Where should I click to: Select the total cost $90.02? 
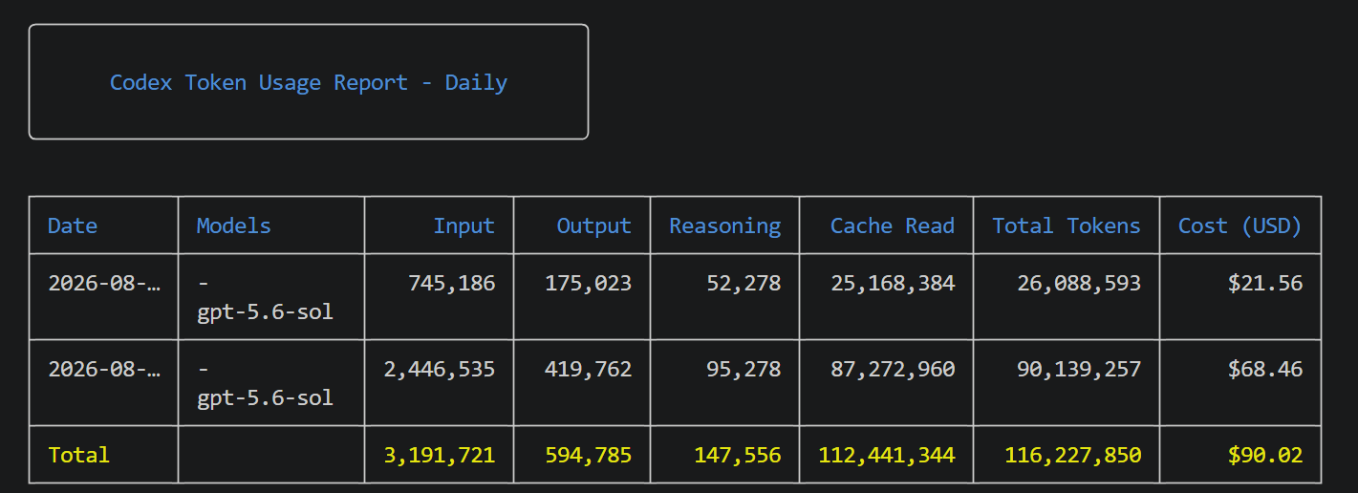[1265, 455]
